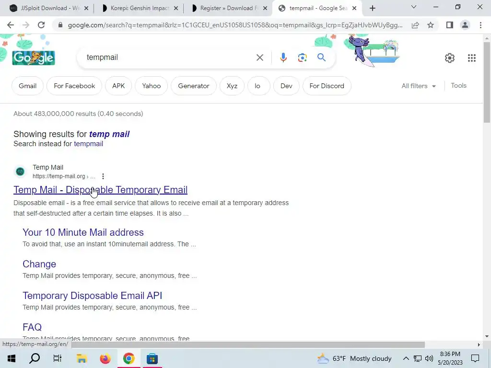Viewport: 491px width, 368px height.
Task: Click the temp-mail.org URL breadcrumb
Action: 64,176
